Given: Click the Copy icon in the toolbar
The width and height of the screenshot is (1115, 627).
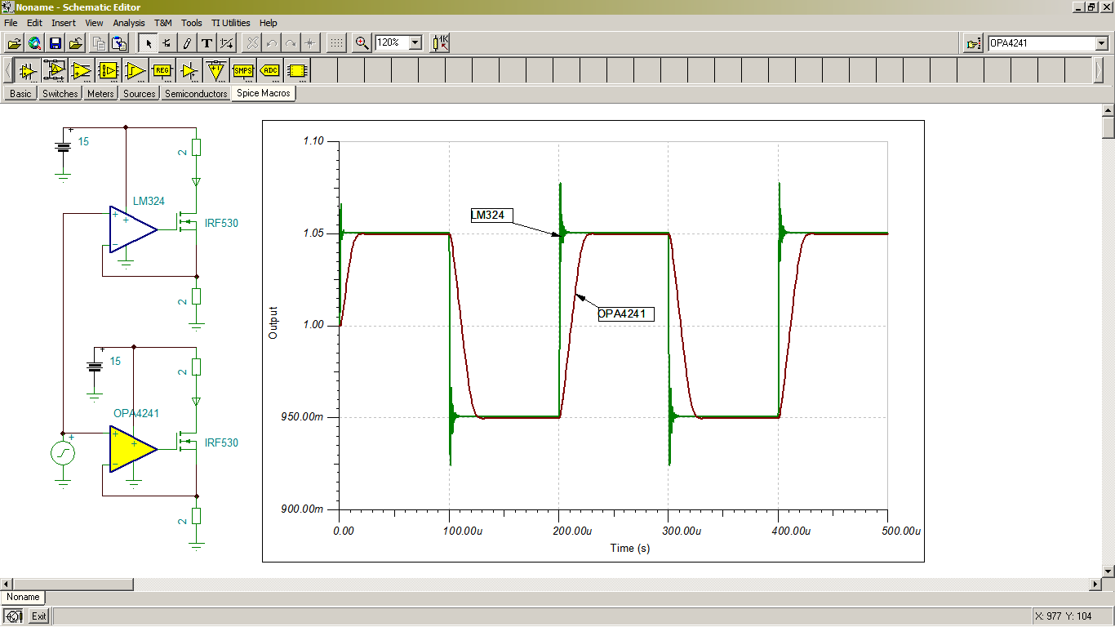Looking at the screenshot, I should (x=99, y=43).
